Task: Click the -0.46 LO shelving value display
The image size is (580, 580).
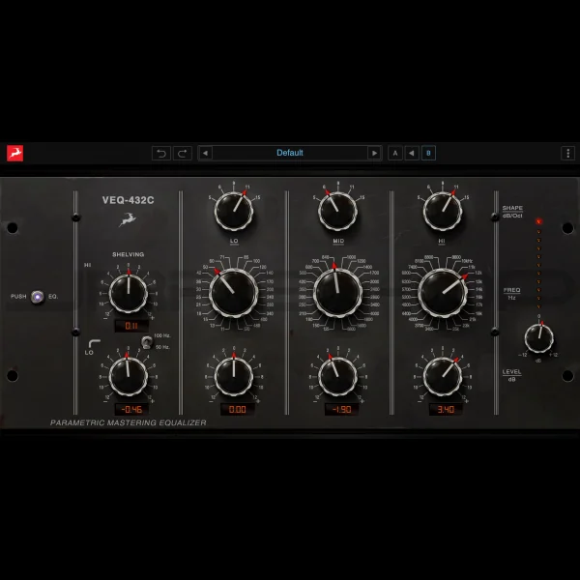Action: tap(131, 409)
